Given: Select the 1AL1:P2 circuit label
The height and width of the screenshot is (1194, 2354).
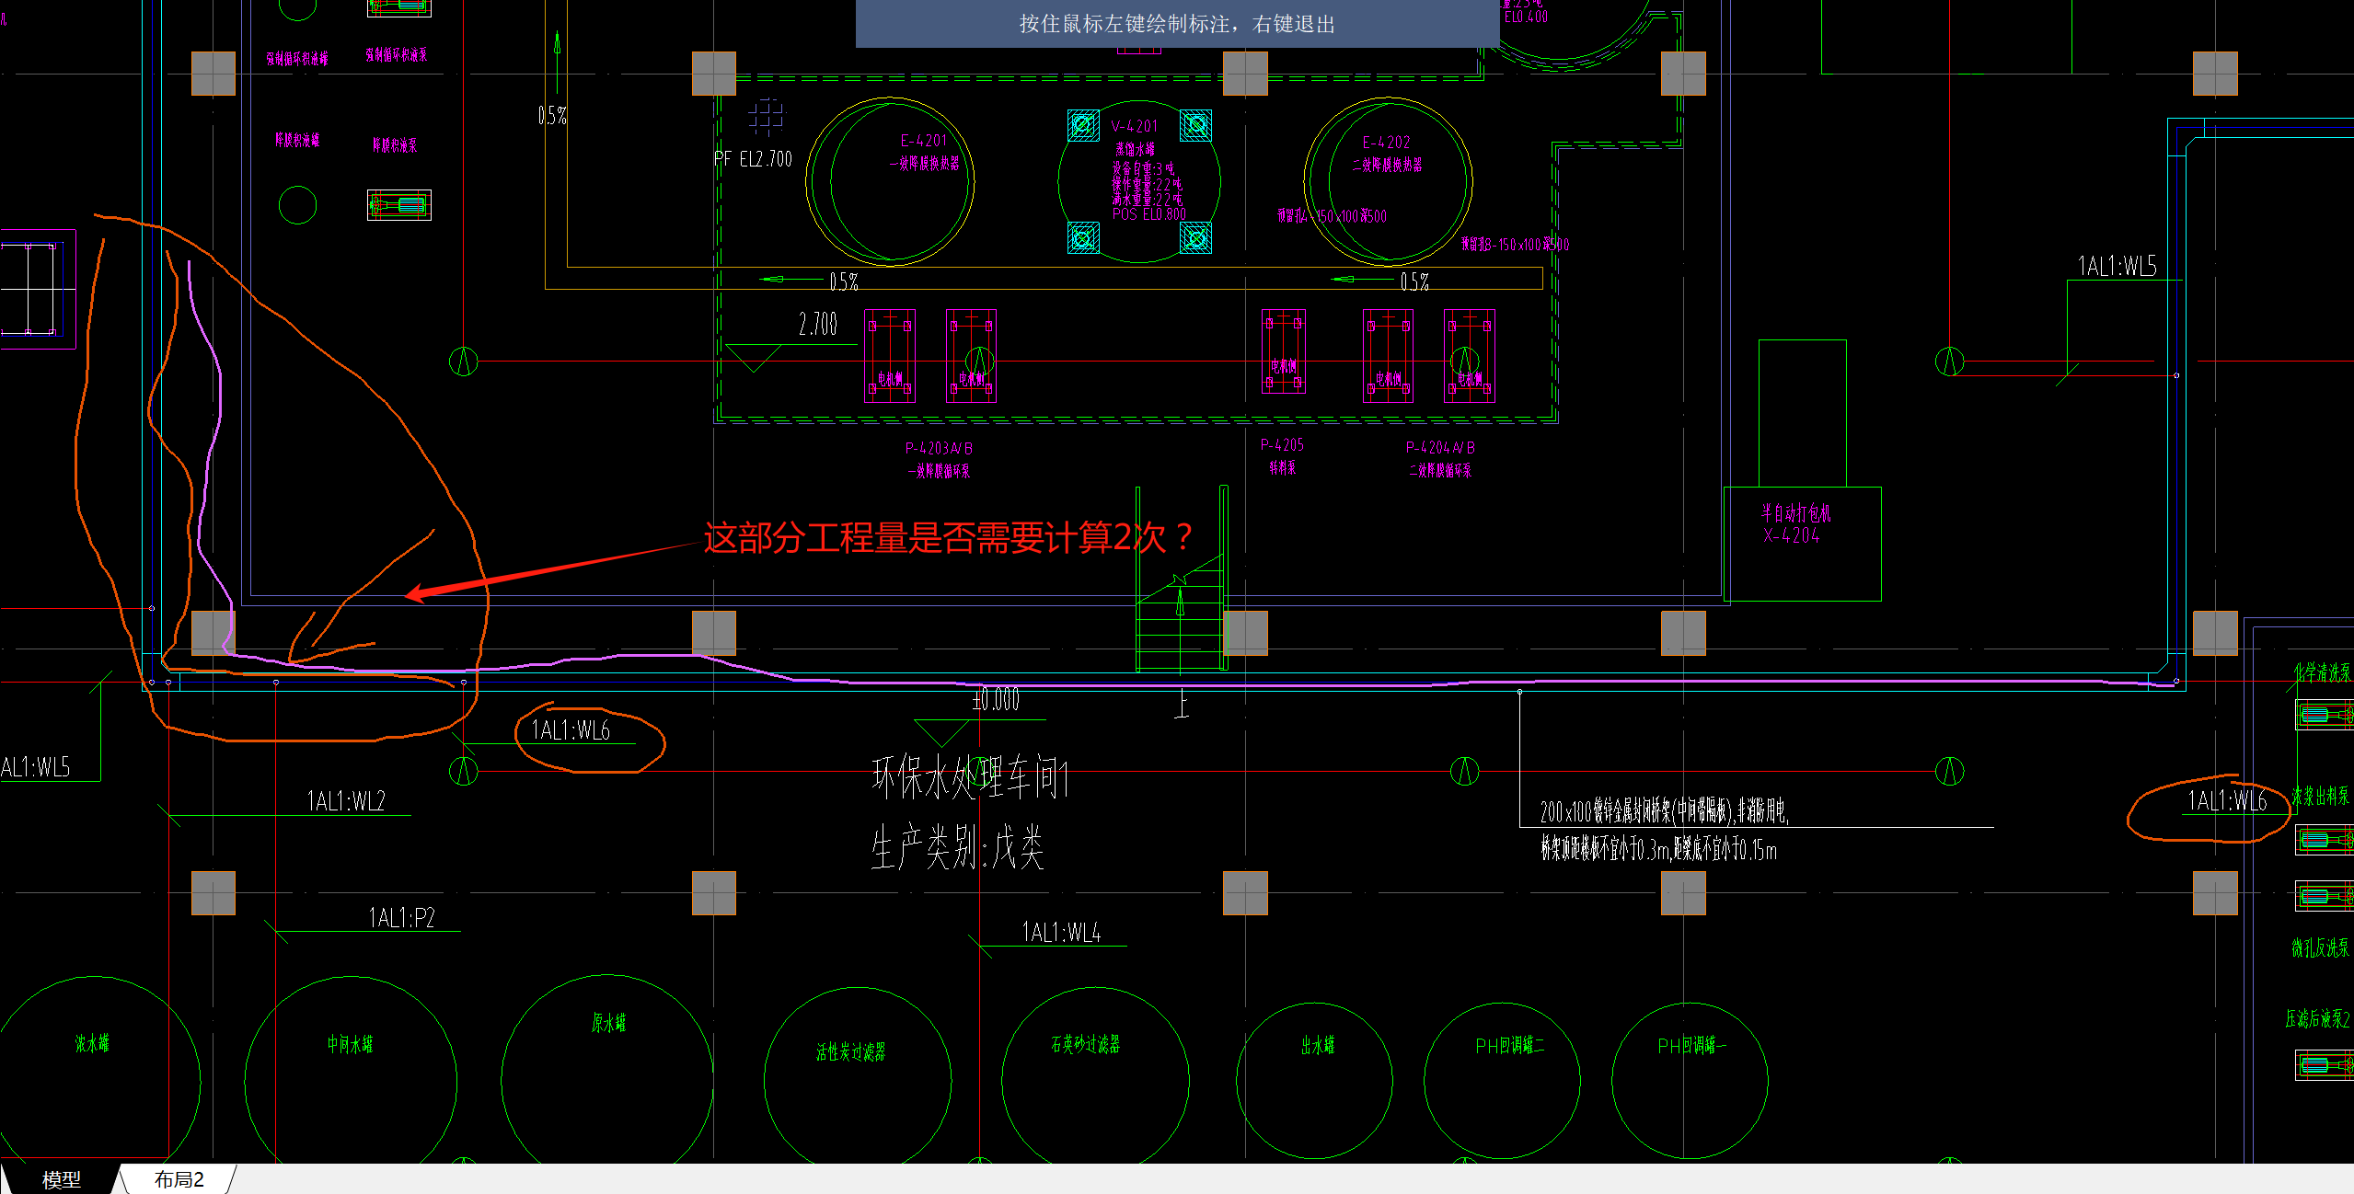Looking at the screenshot, I should (x=401, y=917).
